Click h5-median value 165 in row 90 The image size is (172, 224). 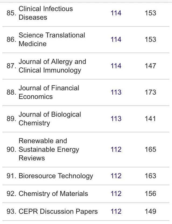[150, 149]
